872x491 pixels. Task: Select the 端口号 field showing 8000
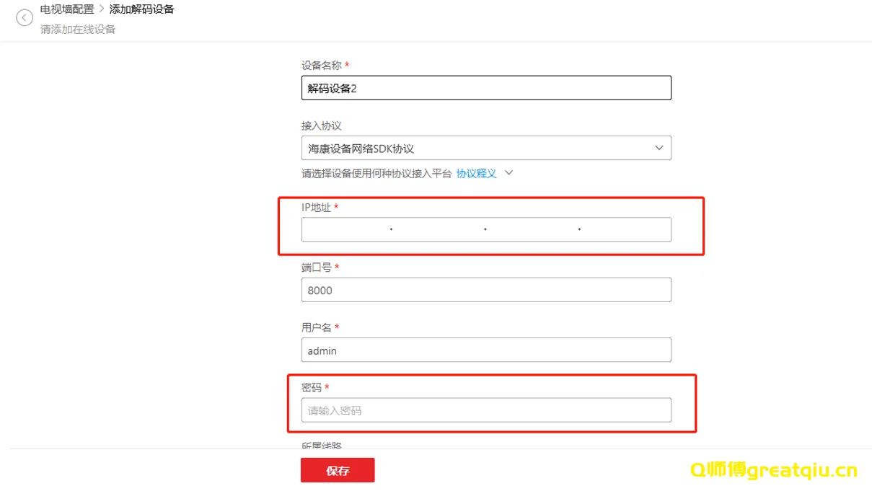(x=485, y=290)
